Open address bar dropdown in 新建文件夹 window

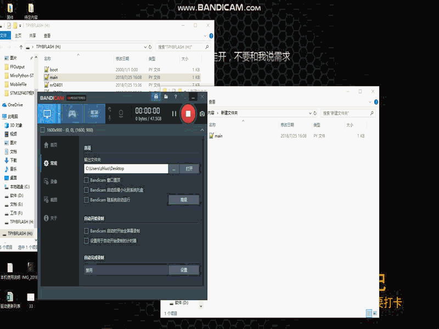(x=310, y=113)
